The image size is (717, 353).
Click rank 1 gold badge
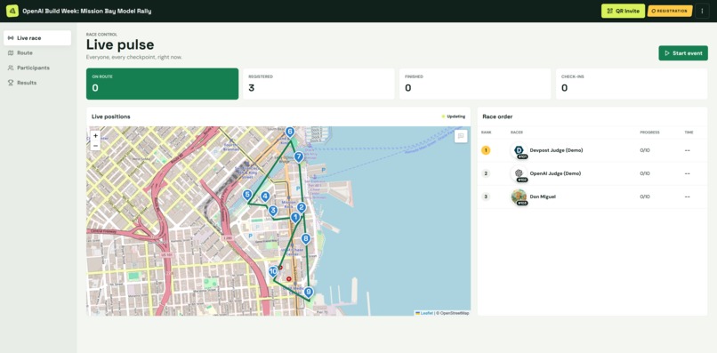[486, 150]
